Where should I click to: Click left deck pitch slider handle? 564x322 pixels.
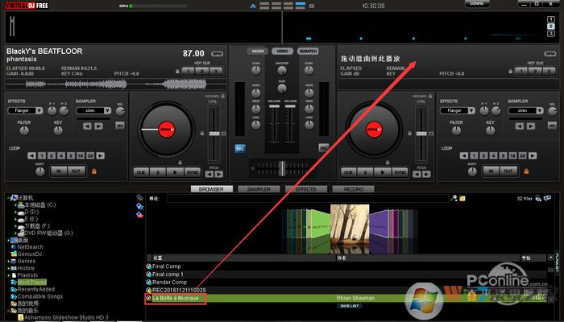coord(214,134)
